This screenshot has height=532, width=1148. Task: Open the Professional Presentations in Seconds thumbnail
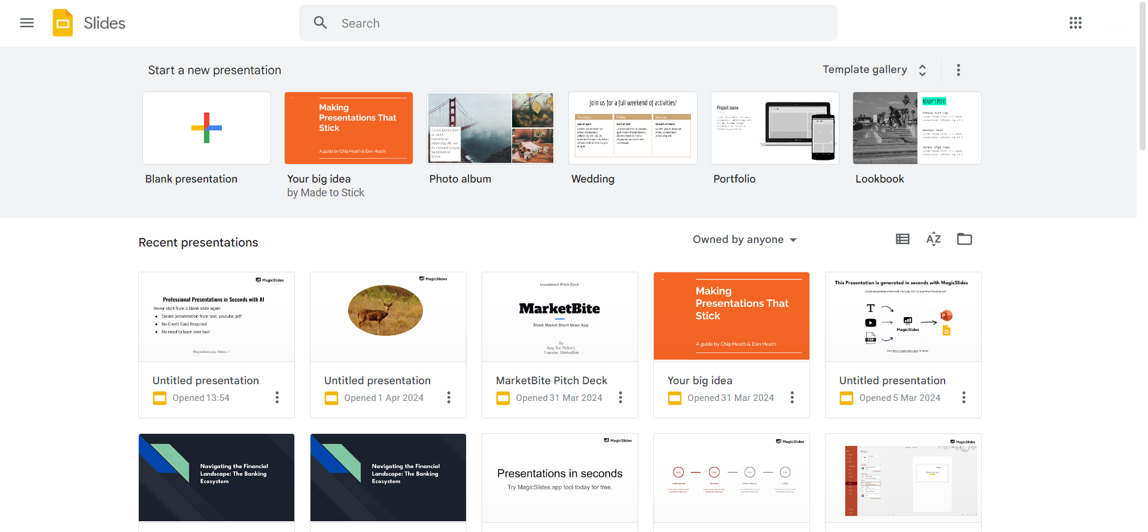pyautogui.click(x=217, y=317)
